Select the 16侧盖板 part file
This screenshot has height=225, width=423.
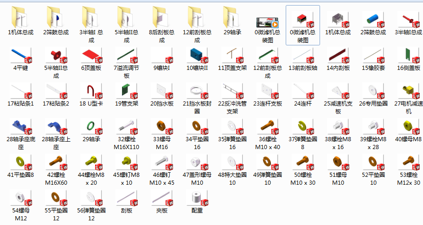click(x=409, y=59)
